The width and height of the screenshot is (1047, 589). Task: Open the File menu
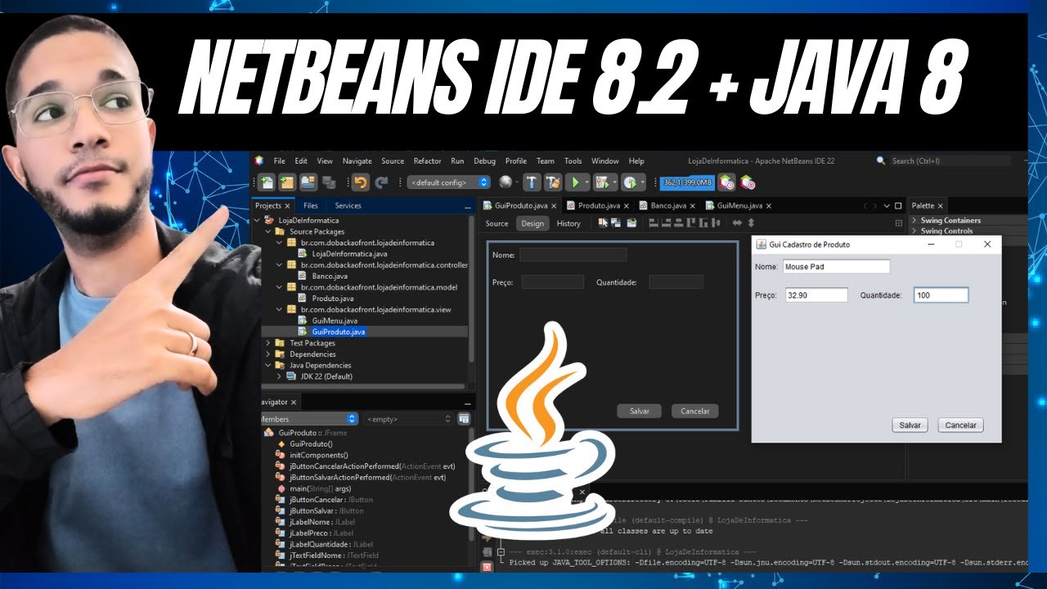click(x=280, y=161)
